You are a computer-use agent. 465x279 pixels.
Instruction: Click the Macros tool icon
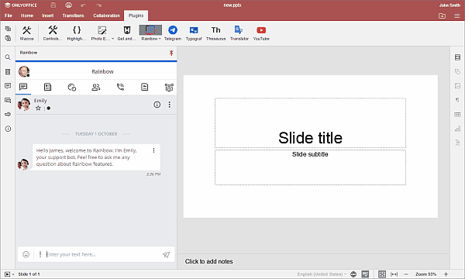click(26, 33)
